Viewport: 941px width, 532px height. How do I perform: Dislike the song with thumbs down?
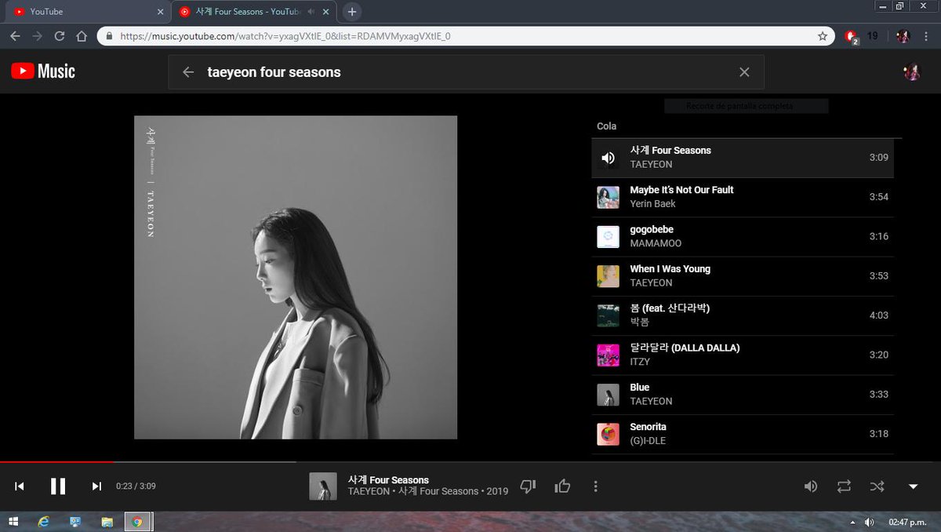click(x=528, y=486)
